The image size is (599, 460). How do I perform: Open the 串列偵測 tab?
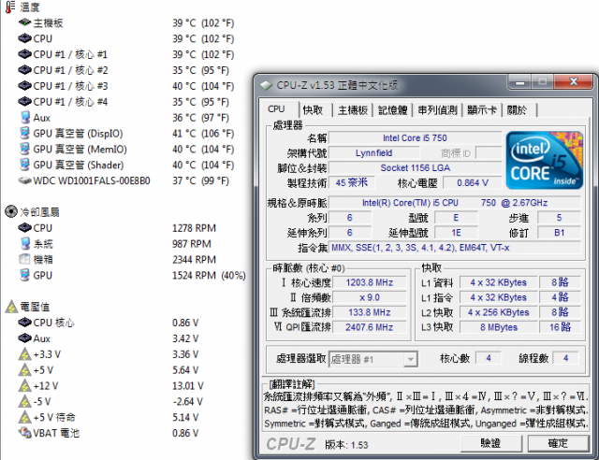click(x=437, y=110)
